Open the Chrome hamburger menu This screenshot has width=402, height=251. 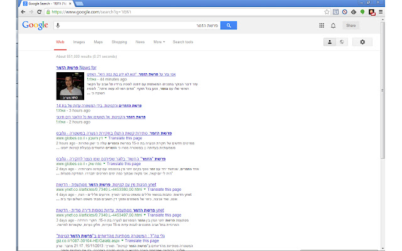coord(381,12)
